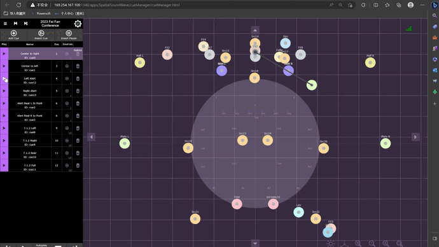Viewport: 439px width, 247px height.
Task: Open the settings gear in cue panel
Action: pos(78,24)
